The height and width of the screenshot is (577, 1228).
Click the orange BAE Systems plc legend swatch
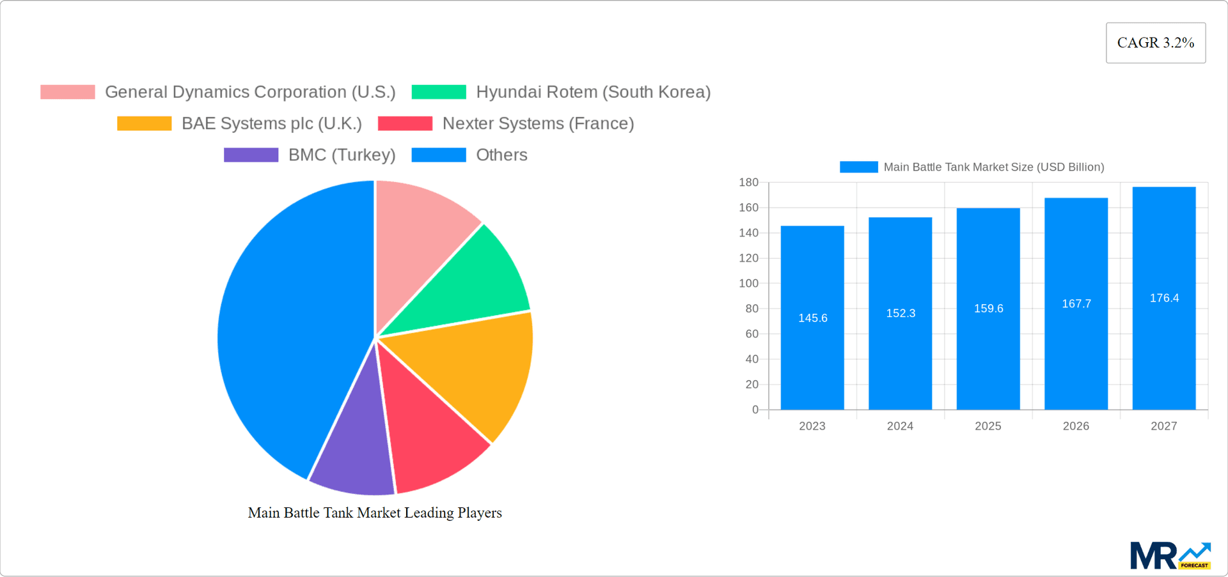point(143,123)
